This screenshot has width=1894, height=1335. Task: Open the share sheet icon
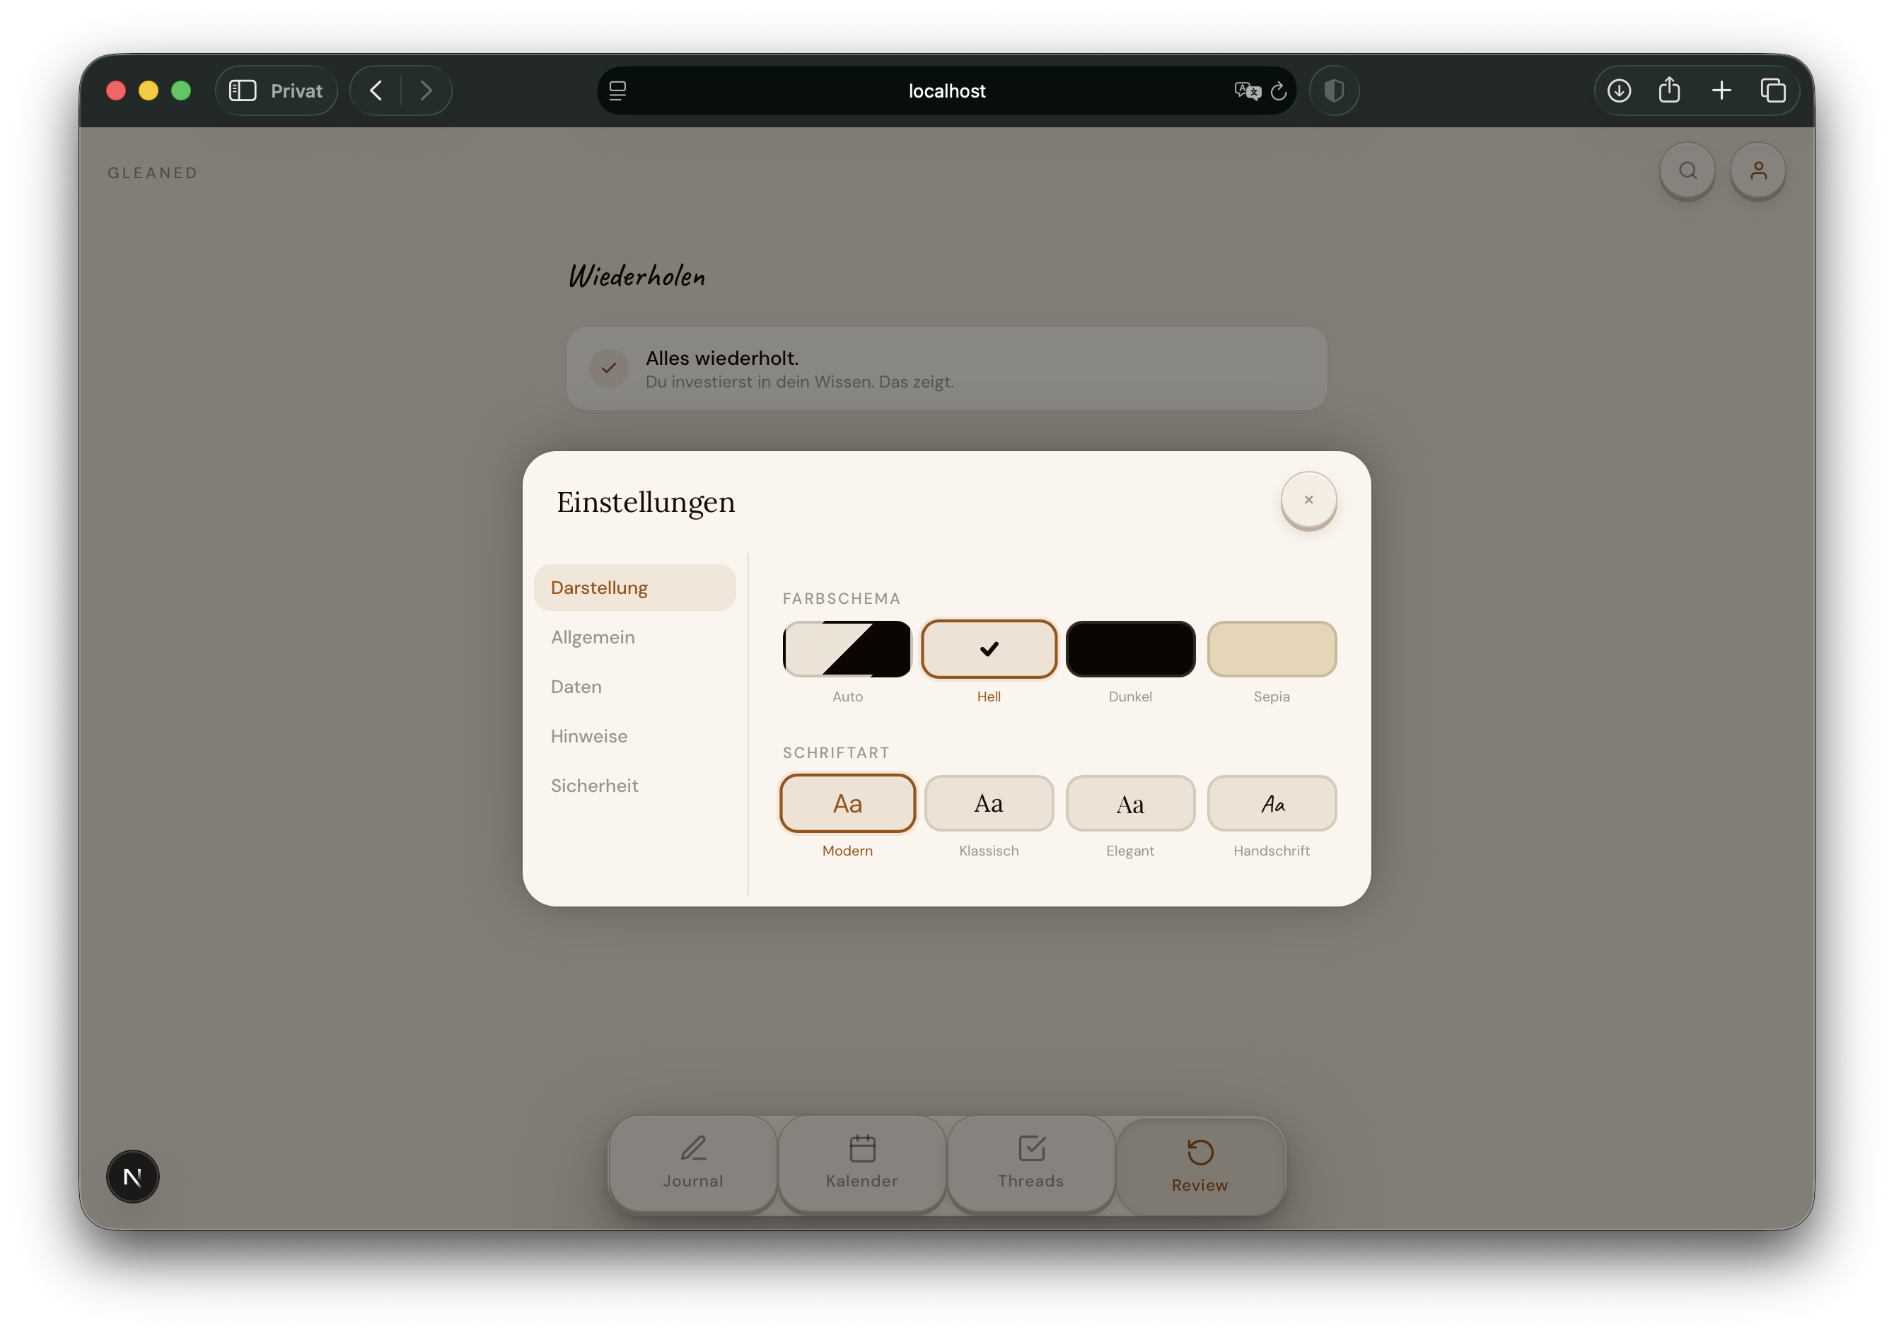[1670, 89]
